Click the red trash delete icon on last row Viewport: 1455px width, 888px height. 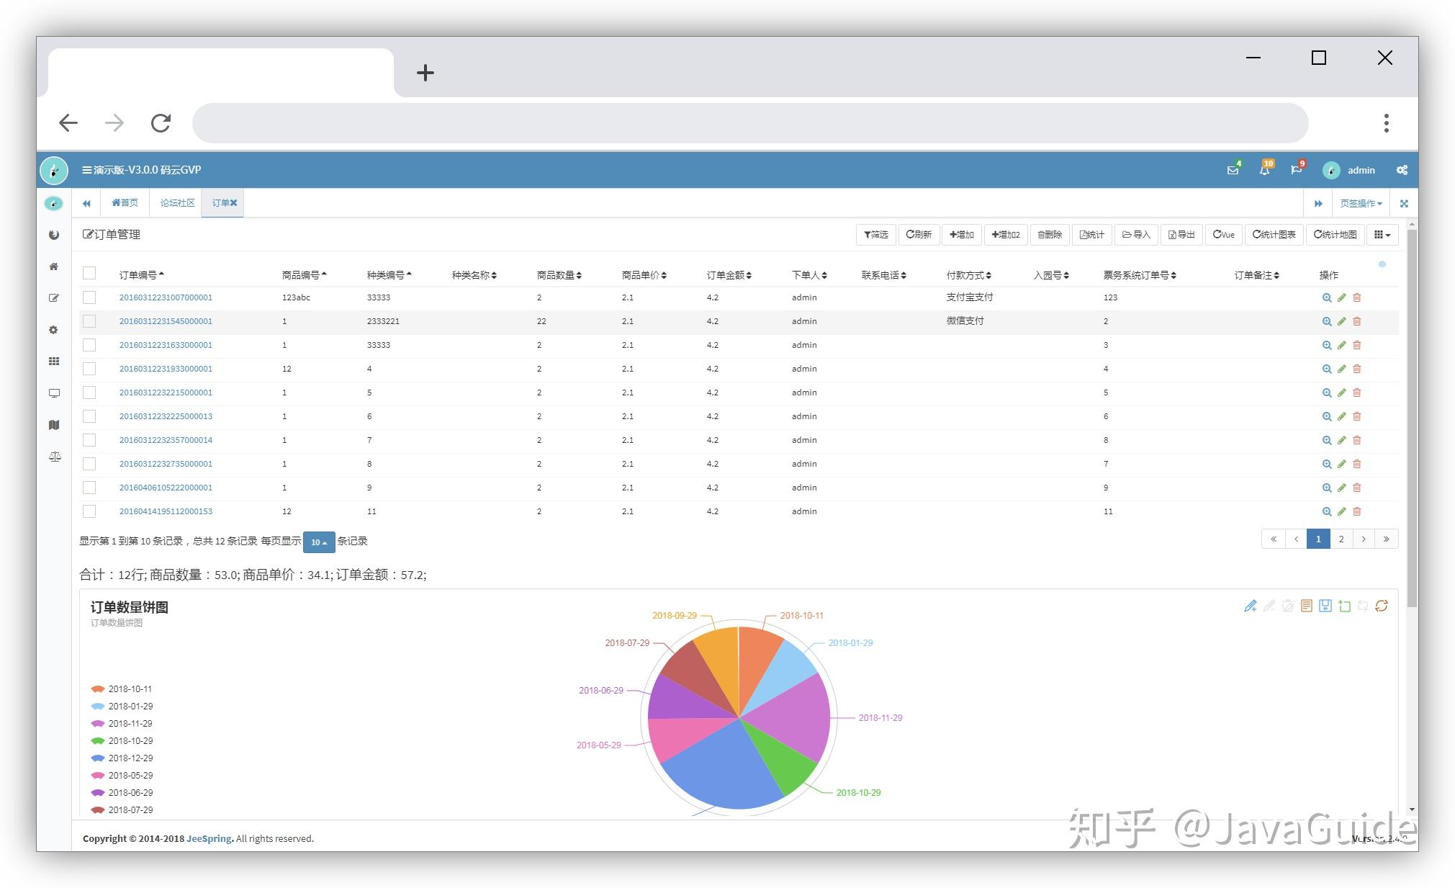pos(1357,511)
